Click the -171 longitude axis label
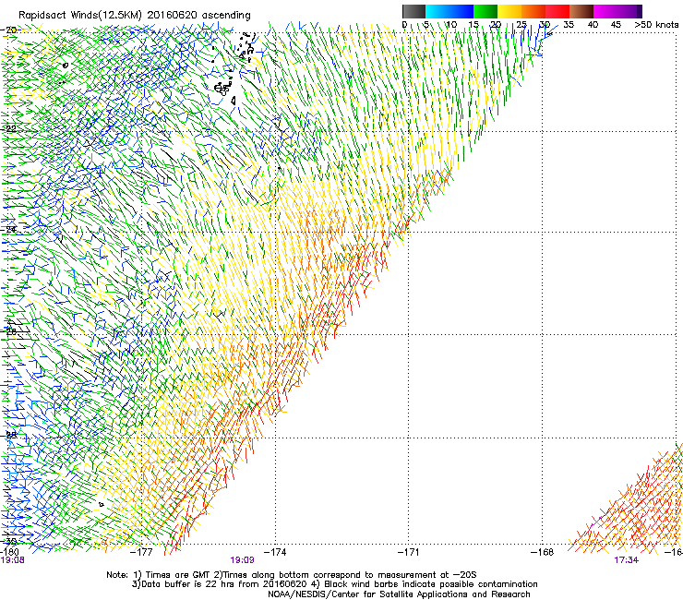This screenshot has width=683, height=600. (409, 552)
